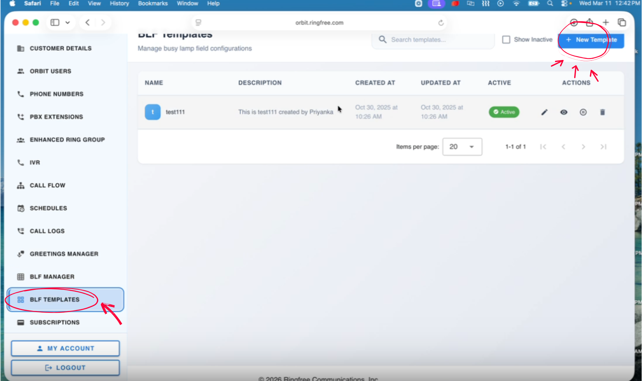Open Safari tab overview icon
The width and height of the screenshot is (642, 381).
click(x=622, y=23)
